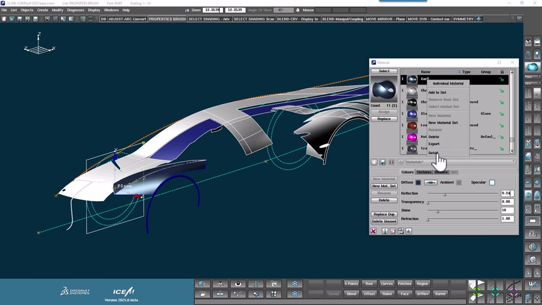Viewport: 542px width, 305px height.
Task: Click the Replace Dup button
Action: [384, 214]
